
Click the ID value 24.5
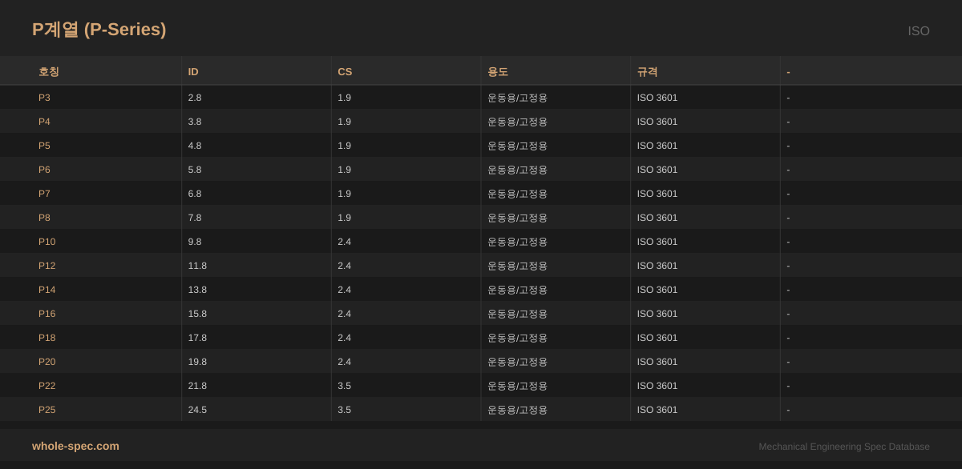[197, 410]
